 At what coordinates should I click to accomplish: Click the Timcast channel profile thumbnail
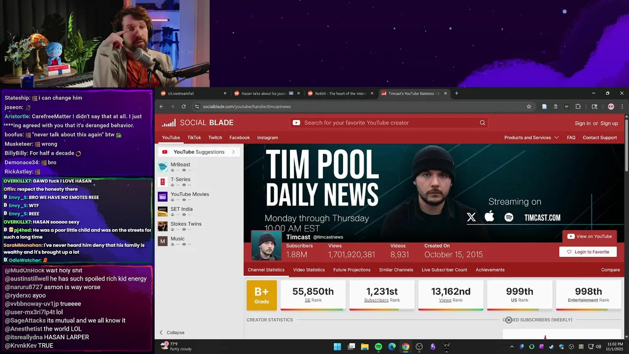coord(266,245)
